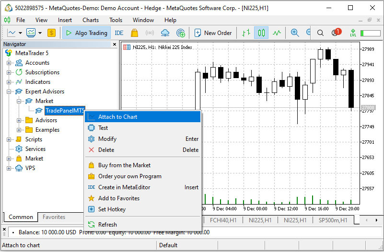Click the Signals broadcast toolbar icon
Image resolution: width=384 pixels, height=252 pixels.
coord(150,33)
